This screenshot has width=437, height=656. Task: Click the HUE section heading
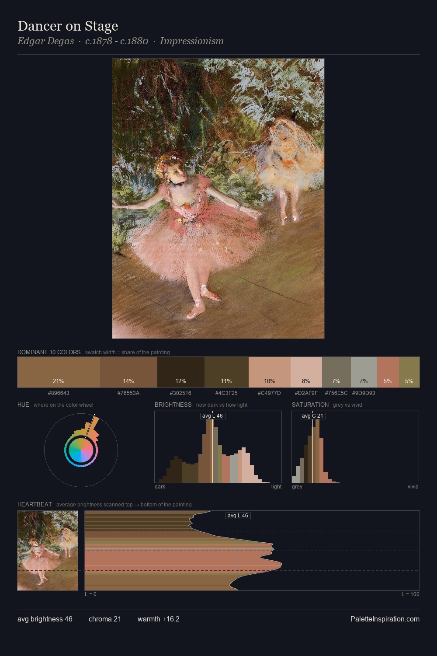(x=23, y=405)
